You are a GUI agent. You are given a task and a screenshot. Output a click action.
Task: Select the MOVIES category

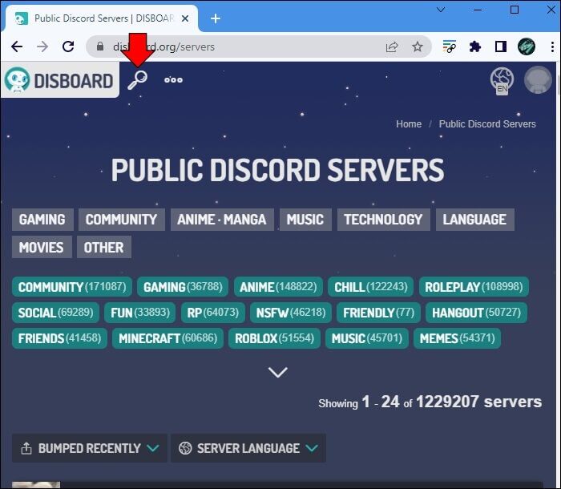click(x=42, y=247)
